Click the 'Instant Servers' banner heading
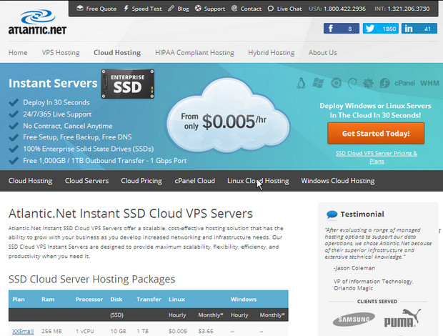Screen dimensions: 443x336 (53, 84)
